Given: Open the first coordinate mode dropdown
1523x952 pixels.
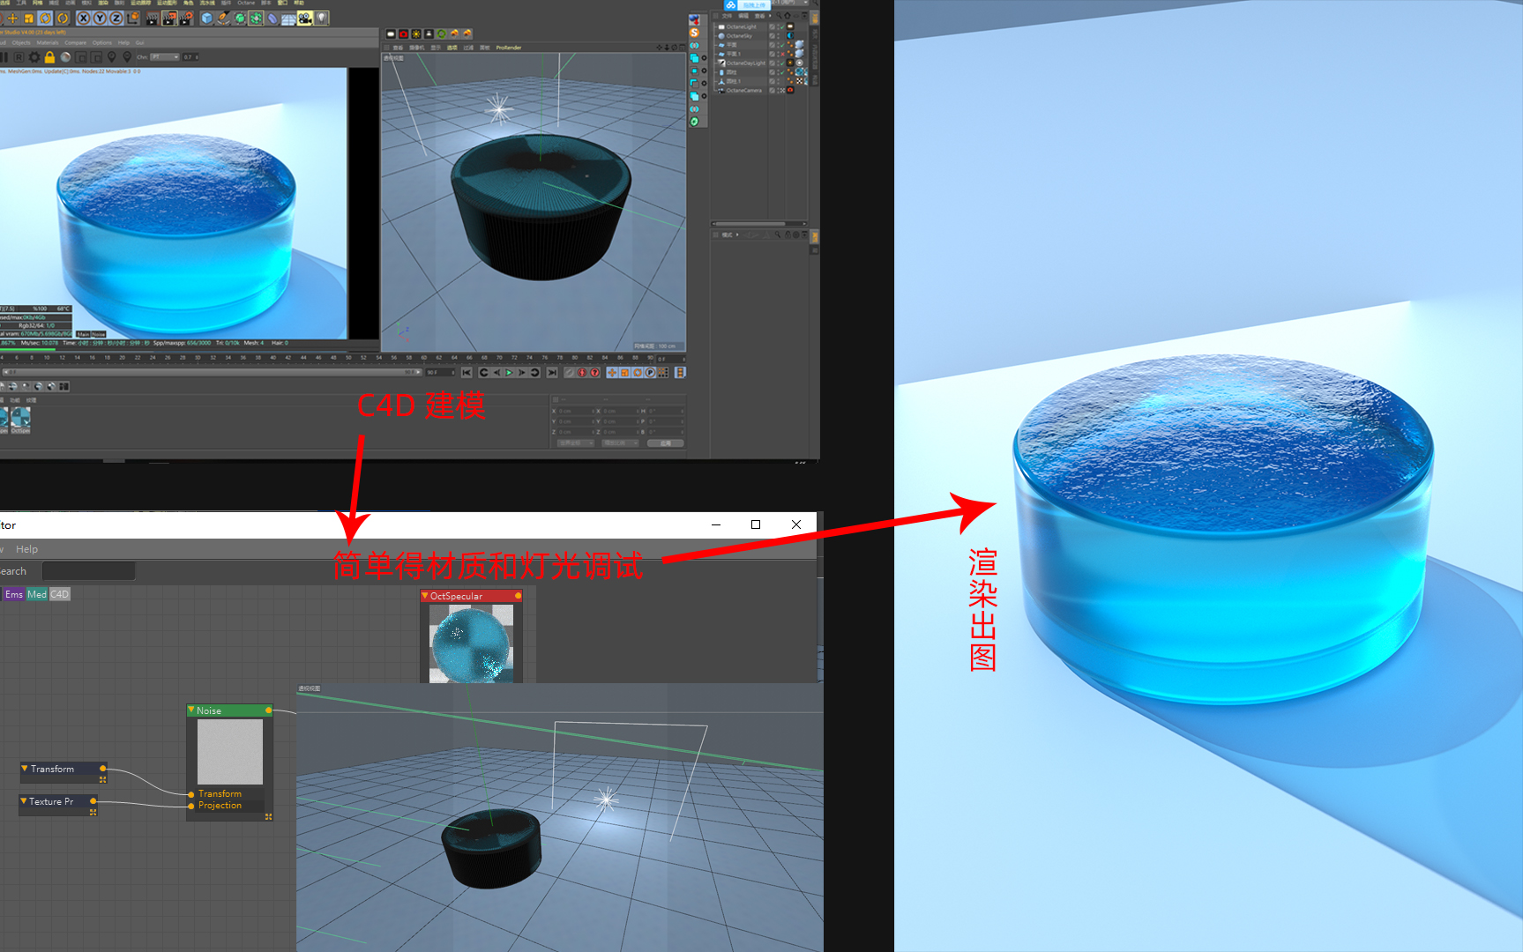Looking at the screenshot, I should (x=576, y=443).
